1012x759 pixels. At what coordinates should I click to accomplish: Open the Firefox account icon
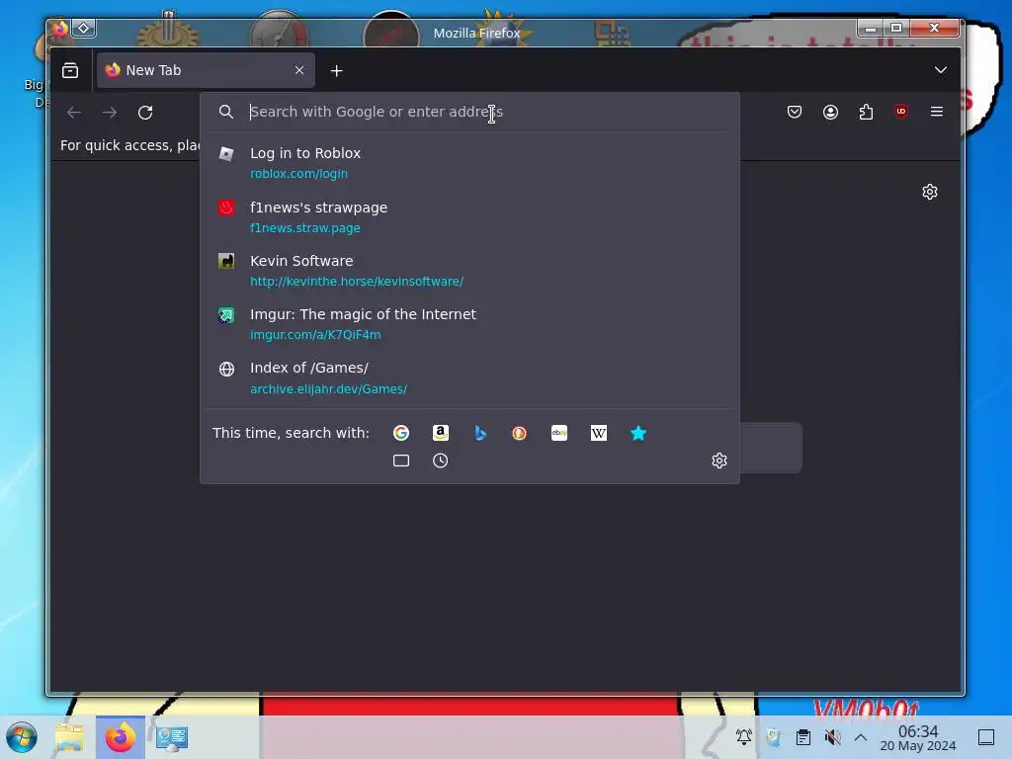click(x=830, y=113)
